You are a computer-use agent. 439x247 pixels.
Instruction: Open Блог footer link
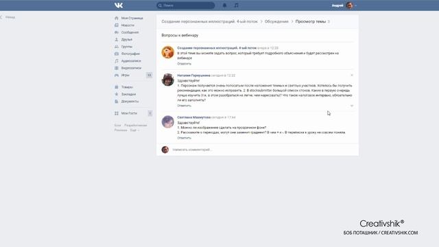click(x=117, y=126)
